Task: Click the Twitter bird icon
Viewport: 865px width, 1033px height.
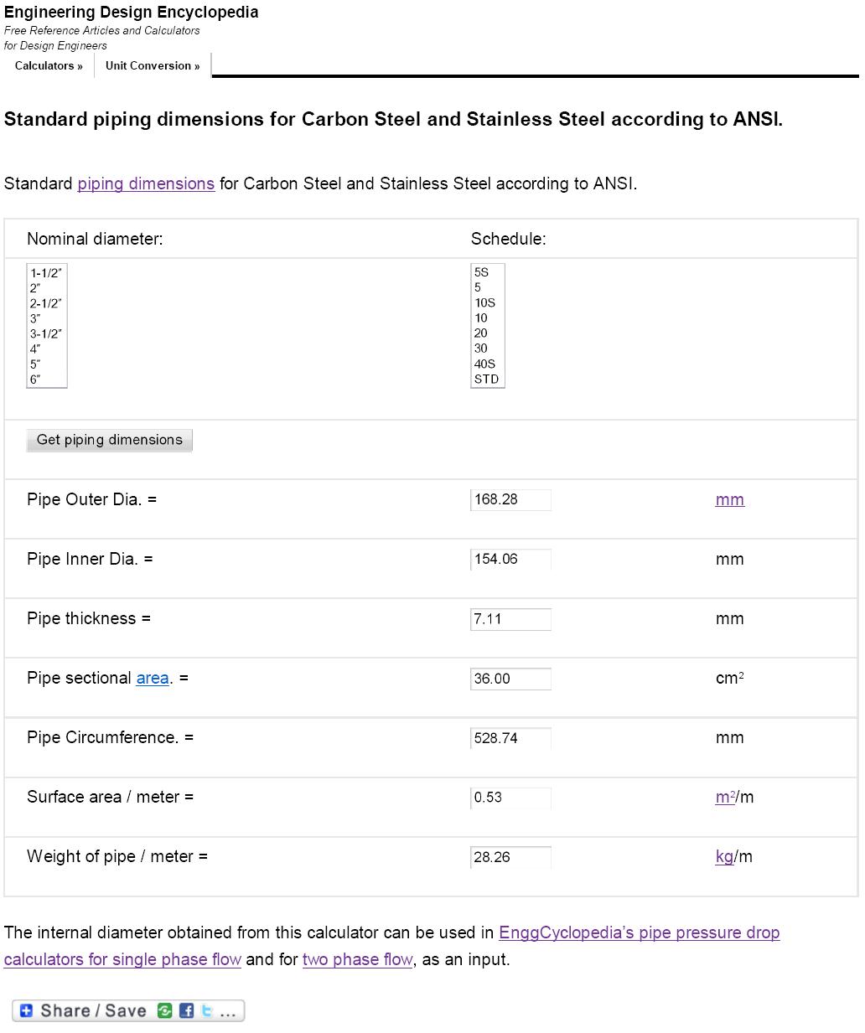Action: coord(206,1011)
